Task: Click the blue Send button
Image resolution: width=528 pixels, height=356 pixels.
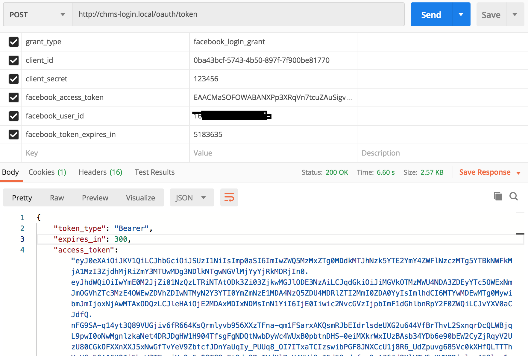Action: [x=431, y=15]
